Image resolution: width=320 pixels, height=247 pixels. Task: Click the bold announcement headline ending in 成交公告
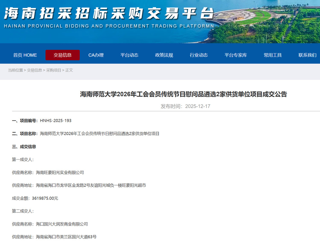click(x=183, y=95)
